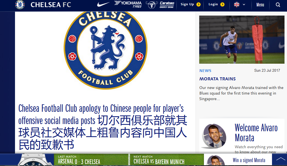This screenshot has width=287, height=166.
Task: Open the Chelsea apology article headline
Action: click(x=103, y=127)
